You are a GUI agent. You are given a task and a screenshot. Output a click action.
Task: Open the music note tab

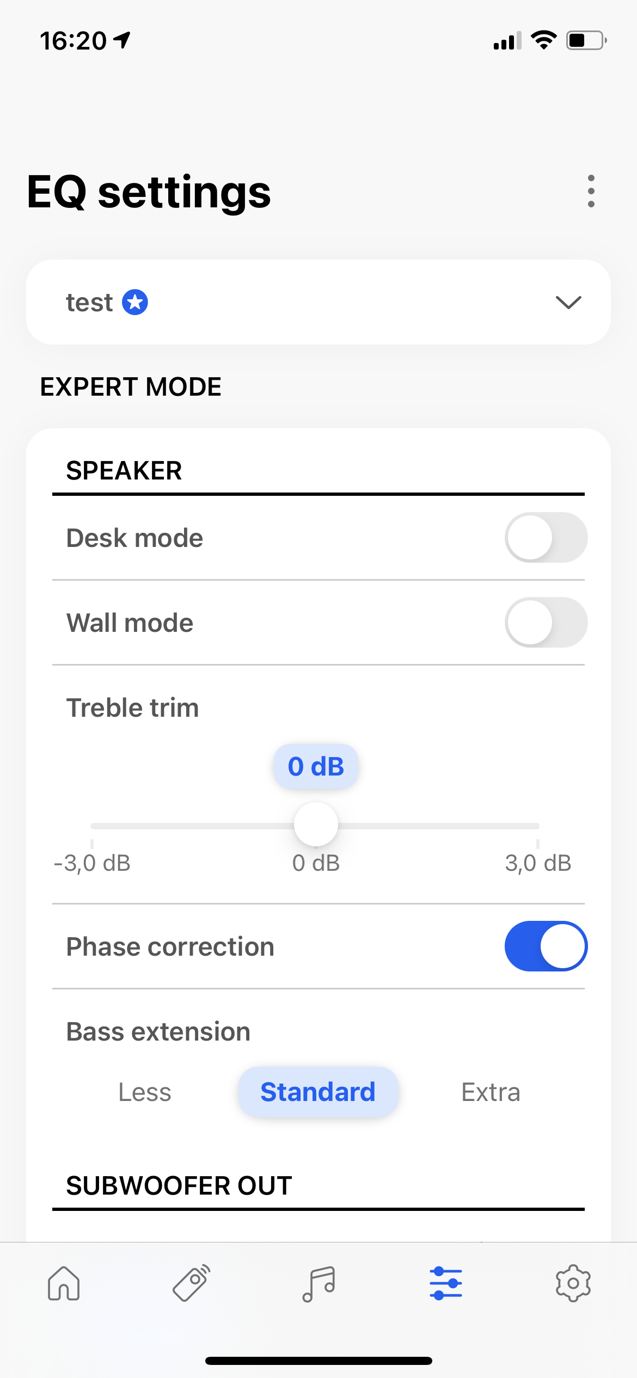318,1283
